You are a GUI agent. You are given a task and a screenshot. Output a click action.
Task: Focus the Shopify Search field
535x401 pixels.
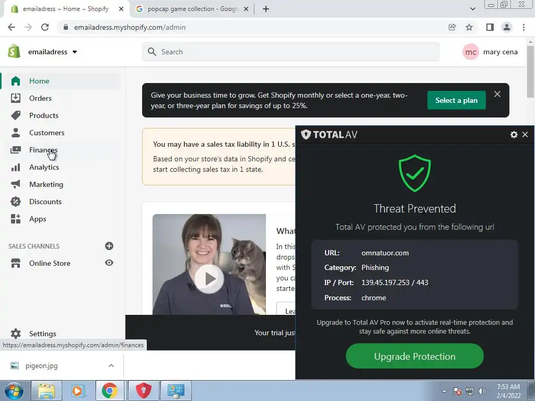290,52
